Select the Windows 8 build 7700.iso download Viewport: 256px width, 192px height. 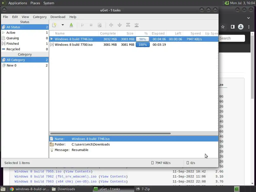[x=133, y=44]
